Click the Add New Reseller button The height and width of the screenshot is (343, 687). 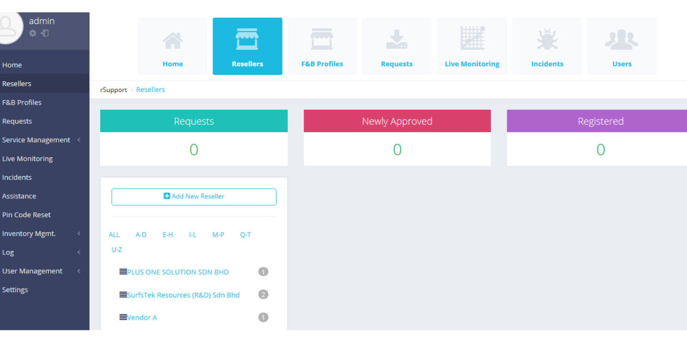point(194,197)
